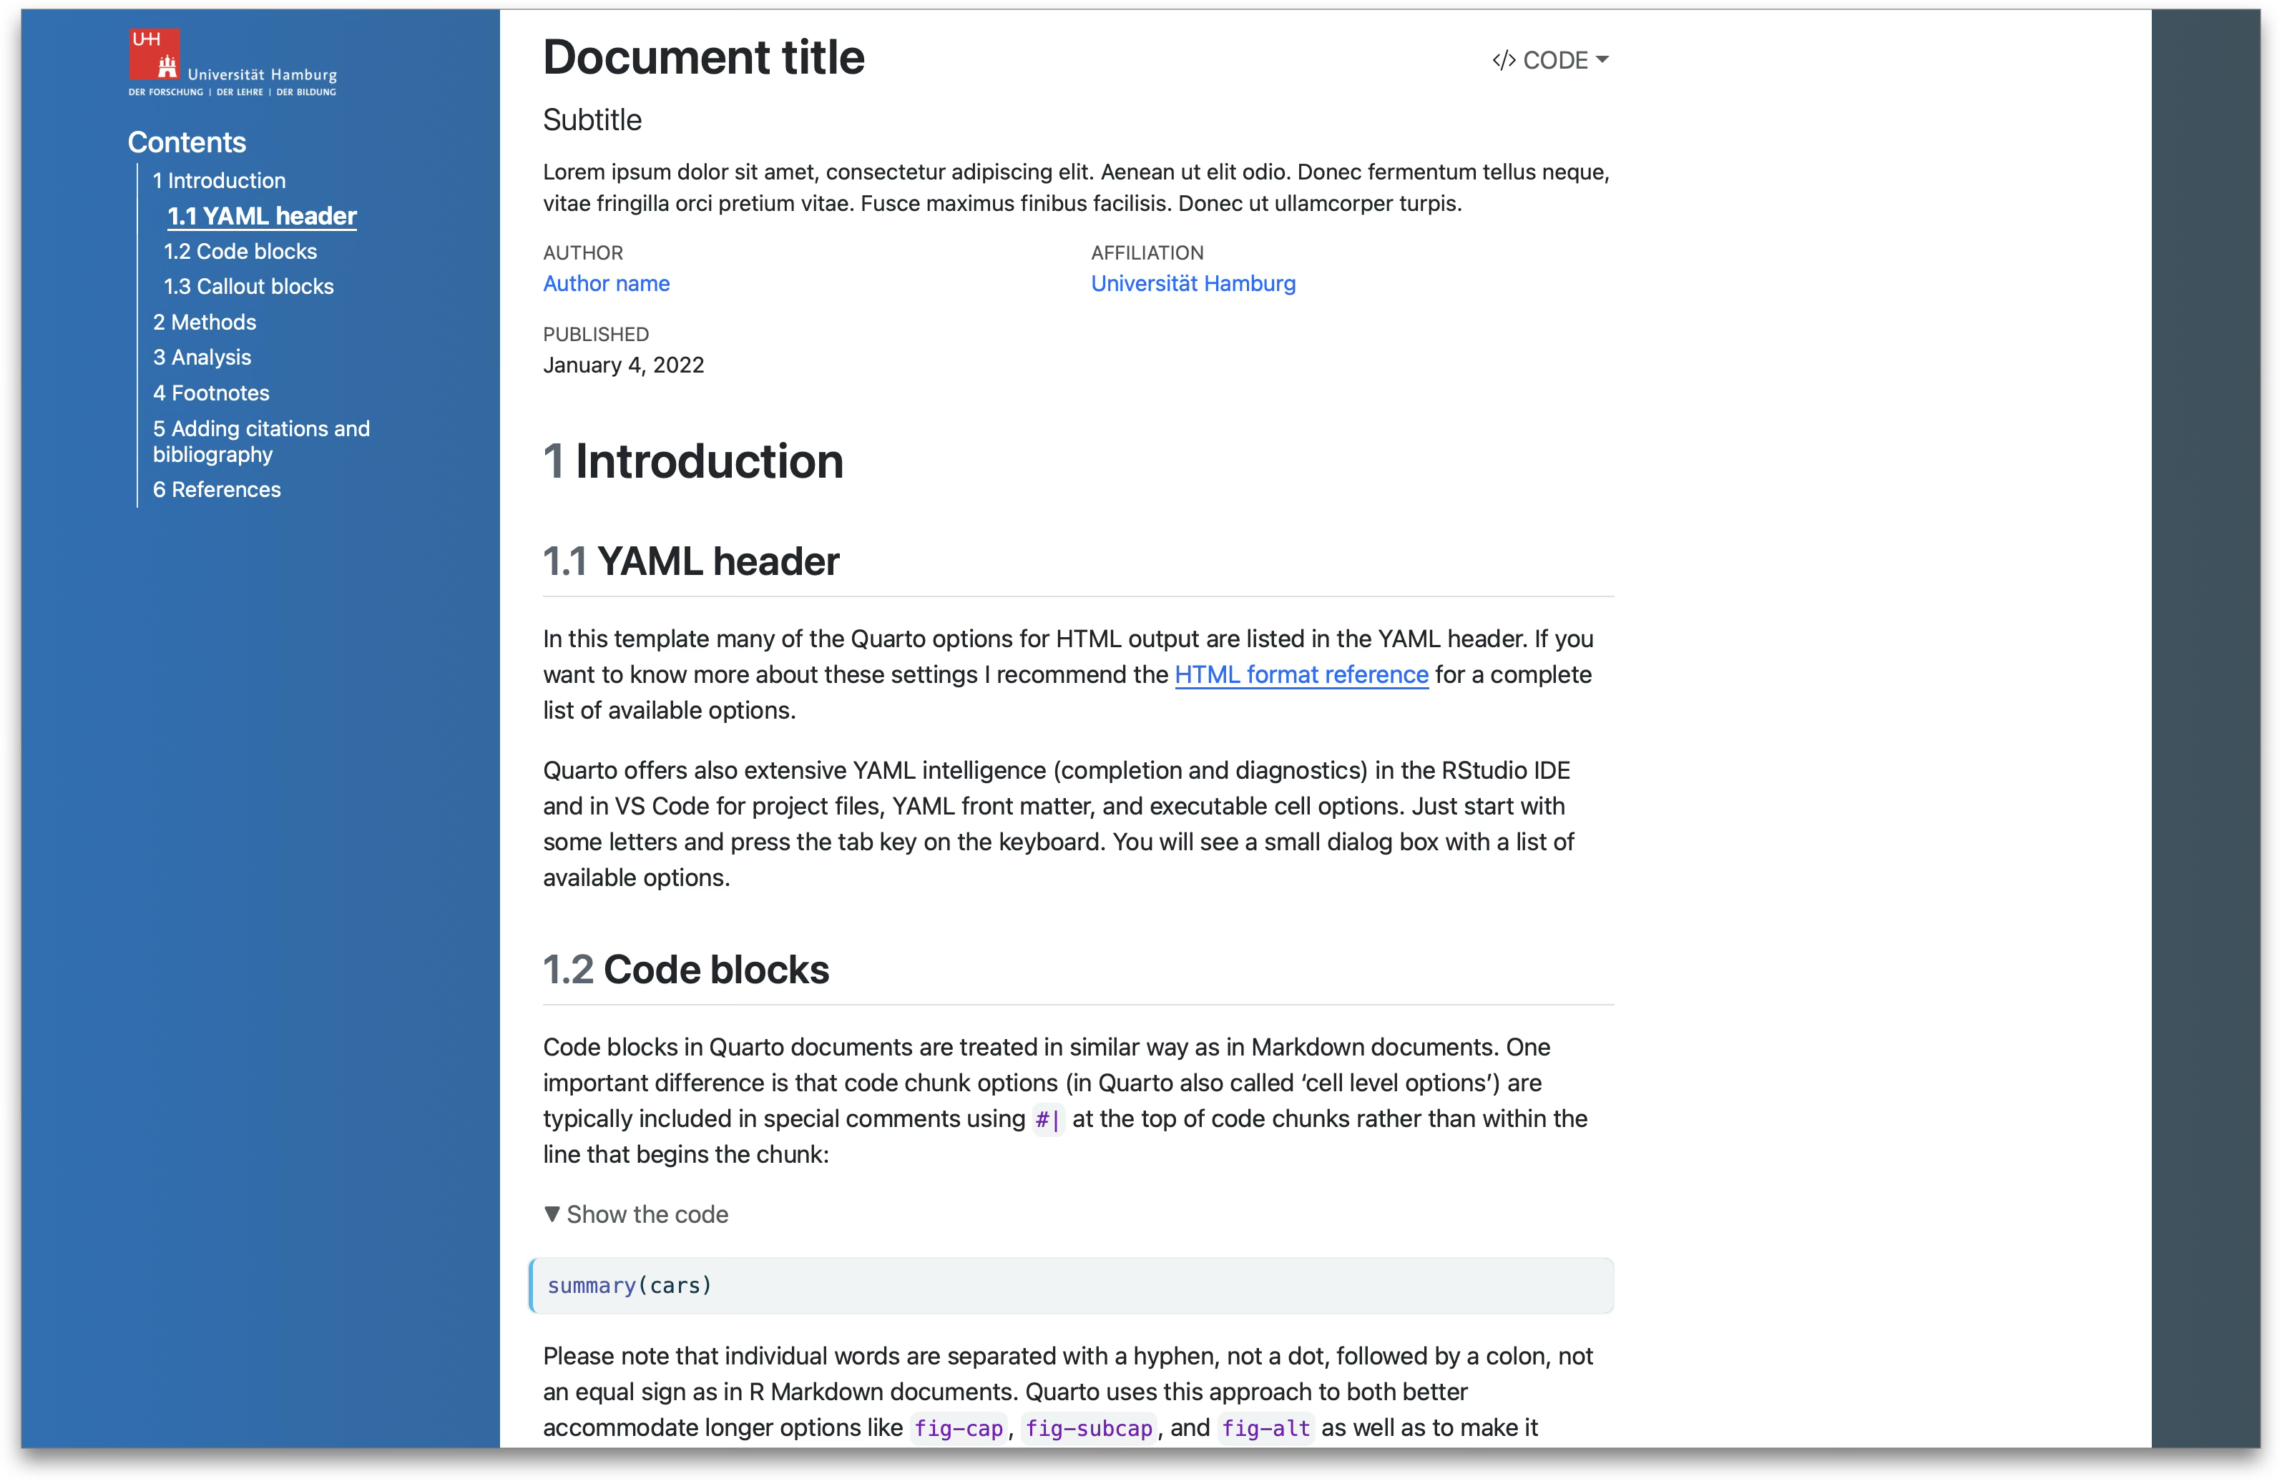Select 1.1 YAML header in sidebar
The image size is (2282, 1481).
(262, 216)
